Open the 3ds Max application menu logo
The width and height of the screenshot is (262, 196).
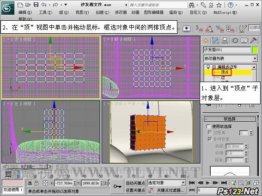click(8, 8)
